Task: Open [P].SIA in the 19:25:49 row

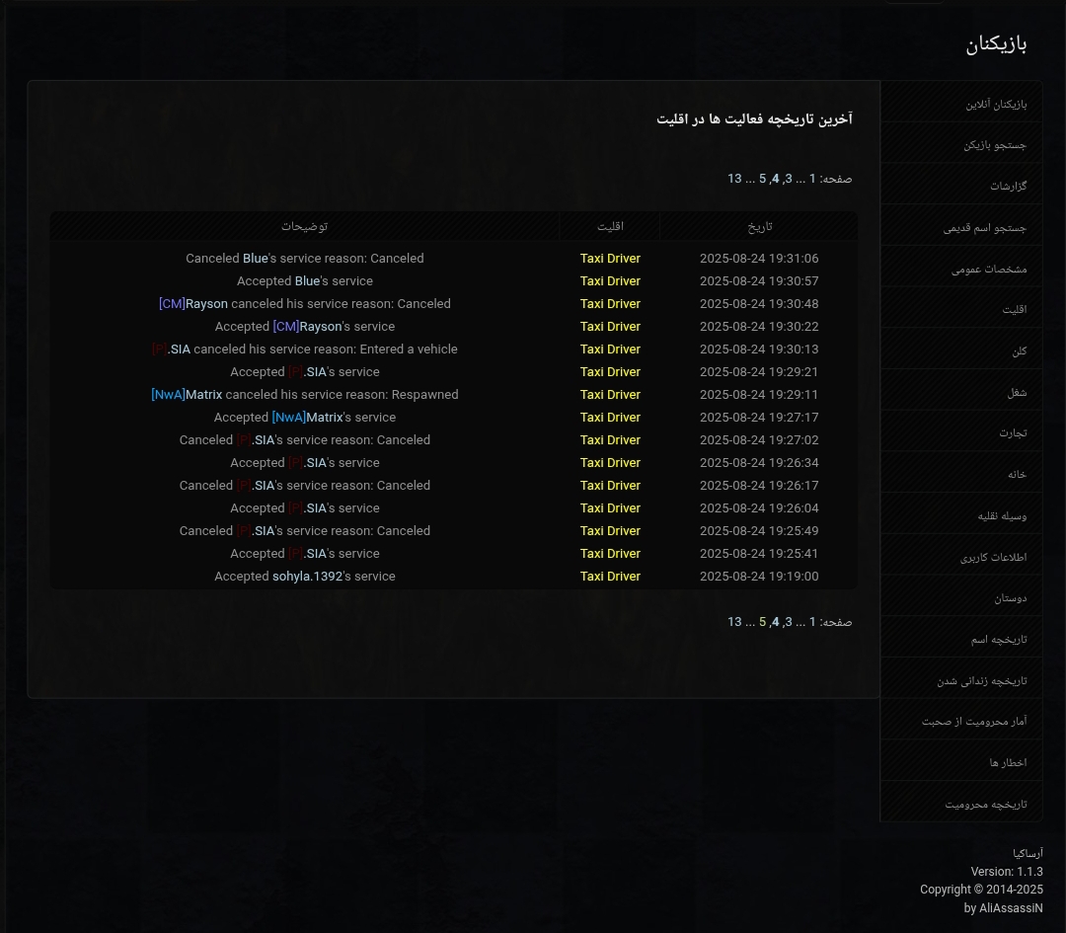Action: 256,531
